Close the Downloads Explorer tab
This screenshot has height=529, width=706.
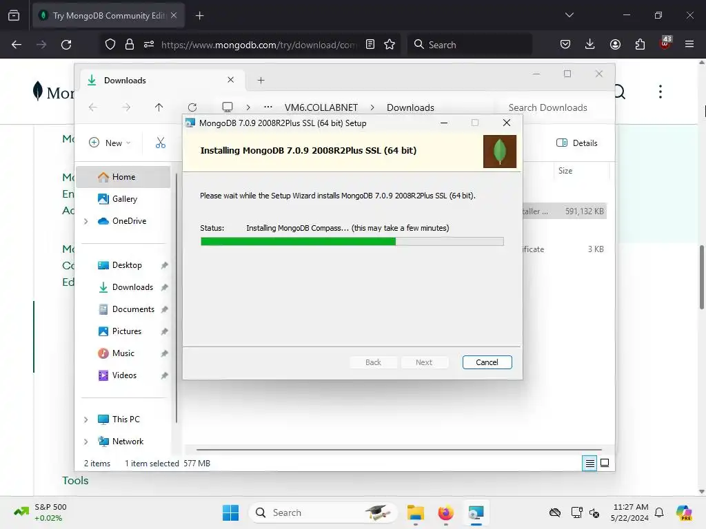[x=230, y=80]
